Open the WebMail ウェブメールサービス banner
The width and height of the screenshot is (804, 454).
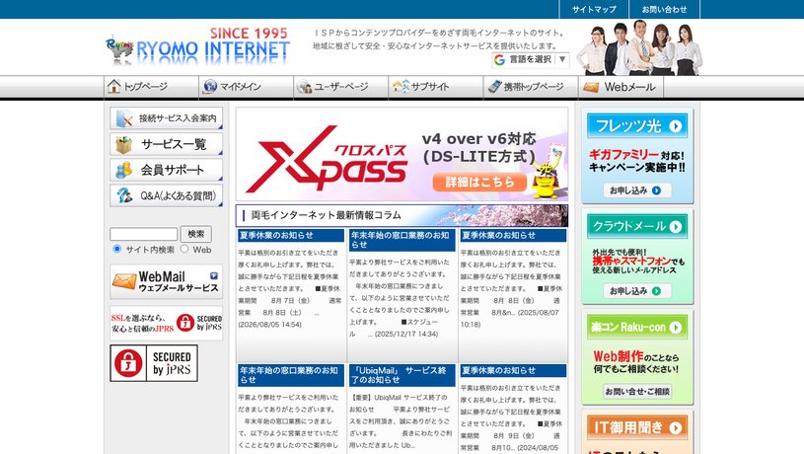[x=166, y=281]
